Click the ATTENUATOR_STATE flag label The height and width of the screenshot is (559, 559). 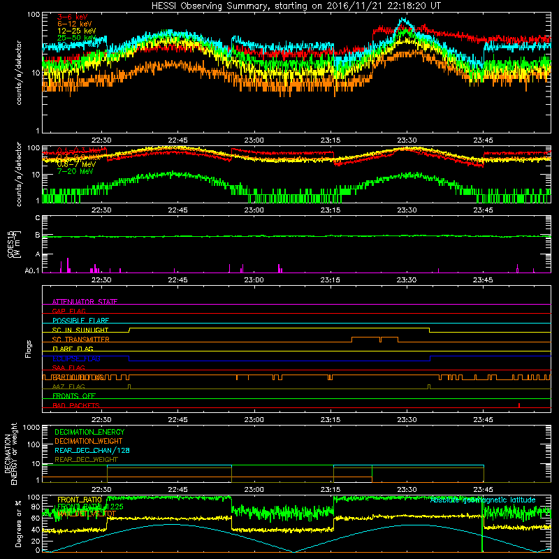(x=85, y=302)
